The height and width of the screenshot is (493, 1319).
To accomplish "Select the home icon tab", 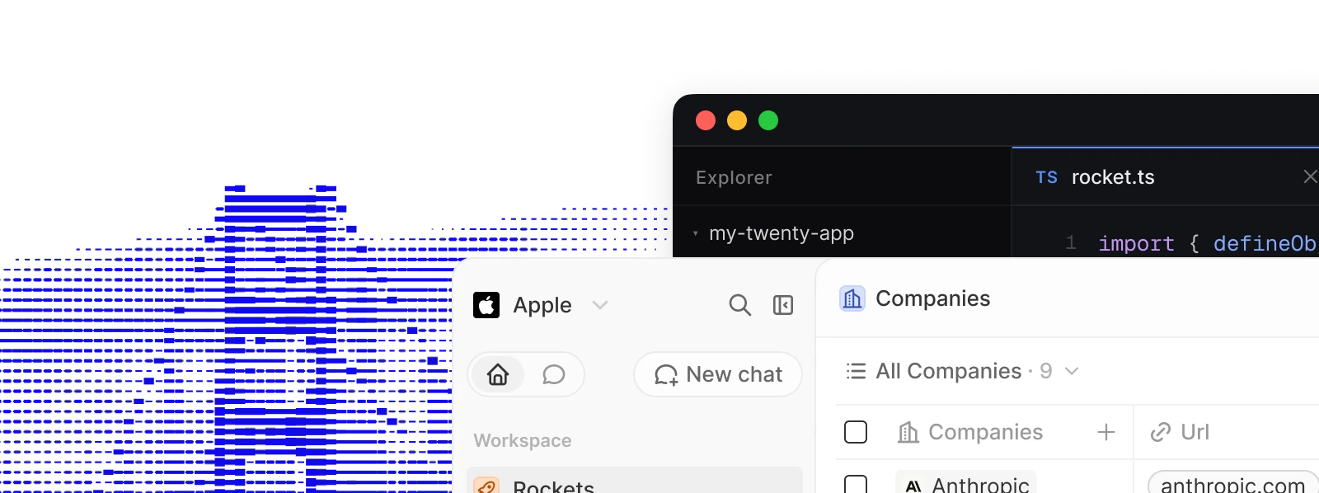I will pos(498,374).
